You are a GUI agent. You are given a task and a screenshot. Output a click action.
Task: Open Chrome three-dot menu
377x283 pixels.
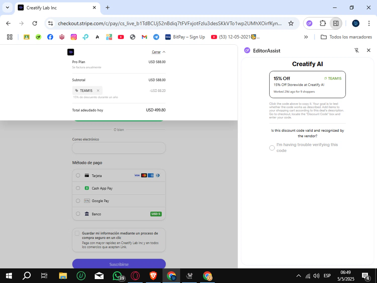pos(369,23)
